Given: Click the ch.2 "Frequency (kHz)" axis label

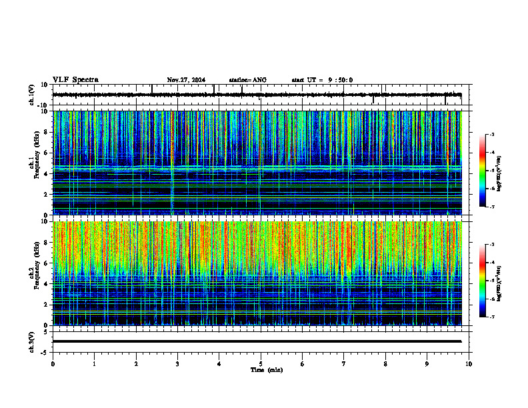Looking at the screenshot, I should click(x=37, y=265).
